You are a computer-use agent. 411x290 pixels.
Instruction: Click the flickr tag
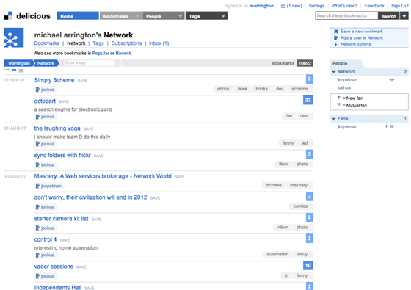pyautogui.click(x=283, y=164)
